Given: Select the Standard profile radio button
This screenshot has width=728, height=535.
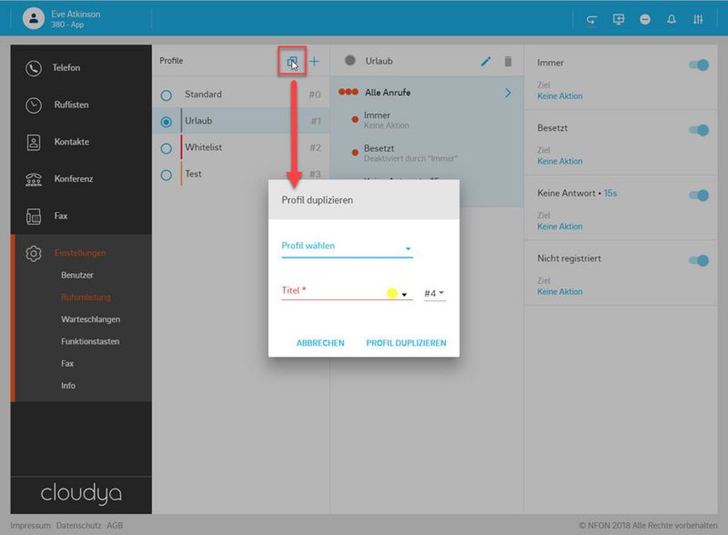Looking at the screenshot, I should coord(166,95).
